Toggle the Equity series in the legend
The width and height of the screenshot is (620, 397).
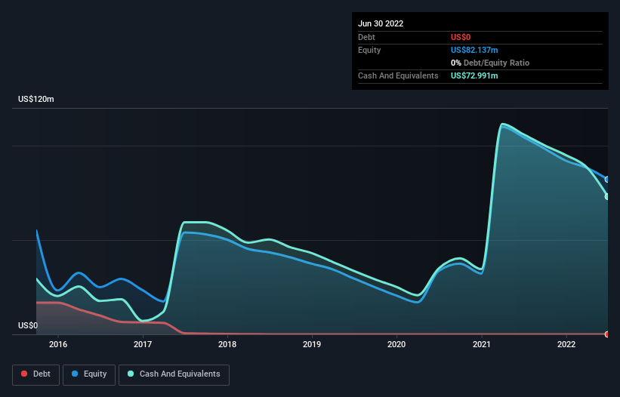tap(89, 374)
